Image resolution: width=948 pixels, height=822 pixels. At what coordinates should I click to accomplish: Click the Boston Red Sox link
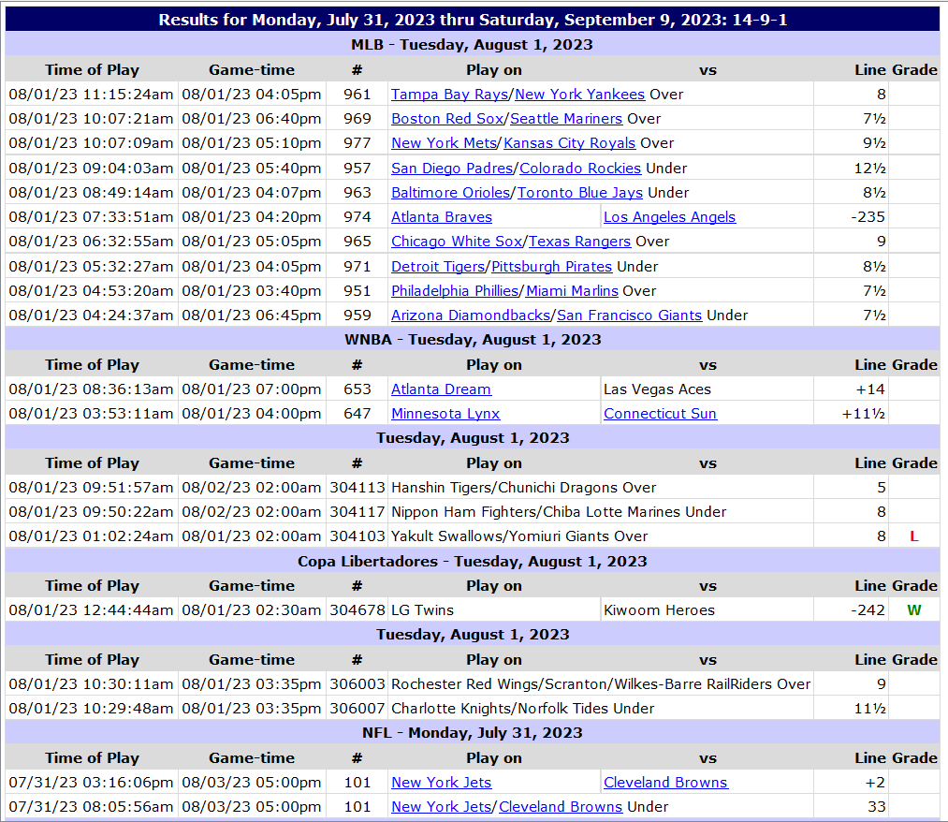pyautogui.click(x=447, y=119)
